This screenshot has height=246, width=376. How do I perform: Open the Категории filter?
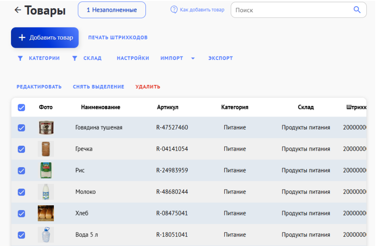tap(44, 58)
